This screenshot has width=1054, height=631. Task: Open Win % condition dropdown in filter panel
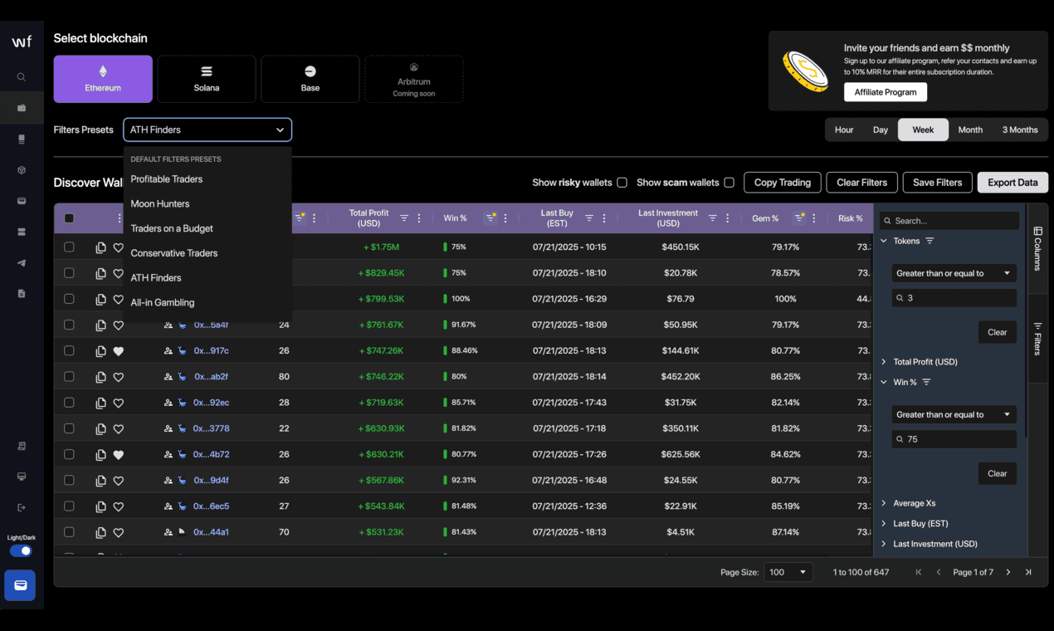954,414
